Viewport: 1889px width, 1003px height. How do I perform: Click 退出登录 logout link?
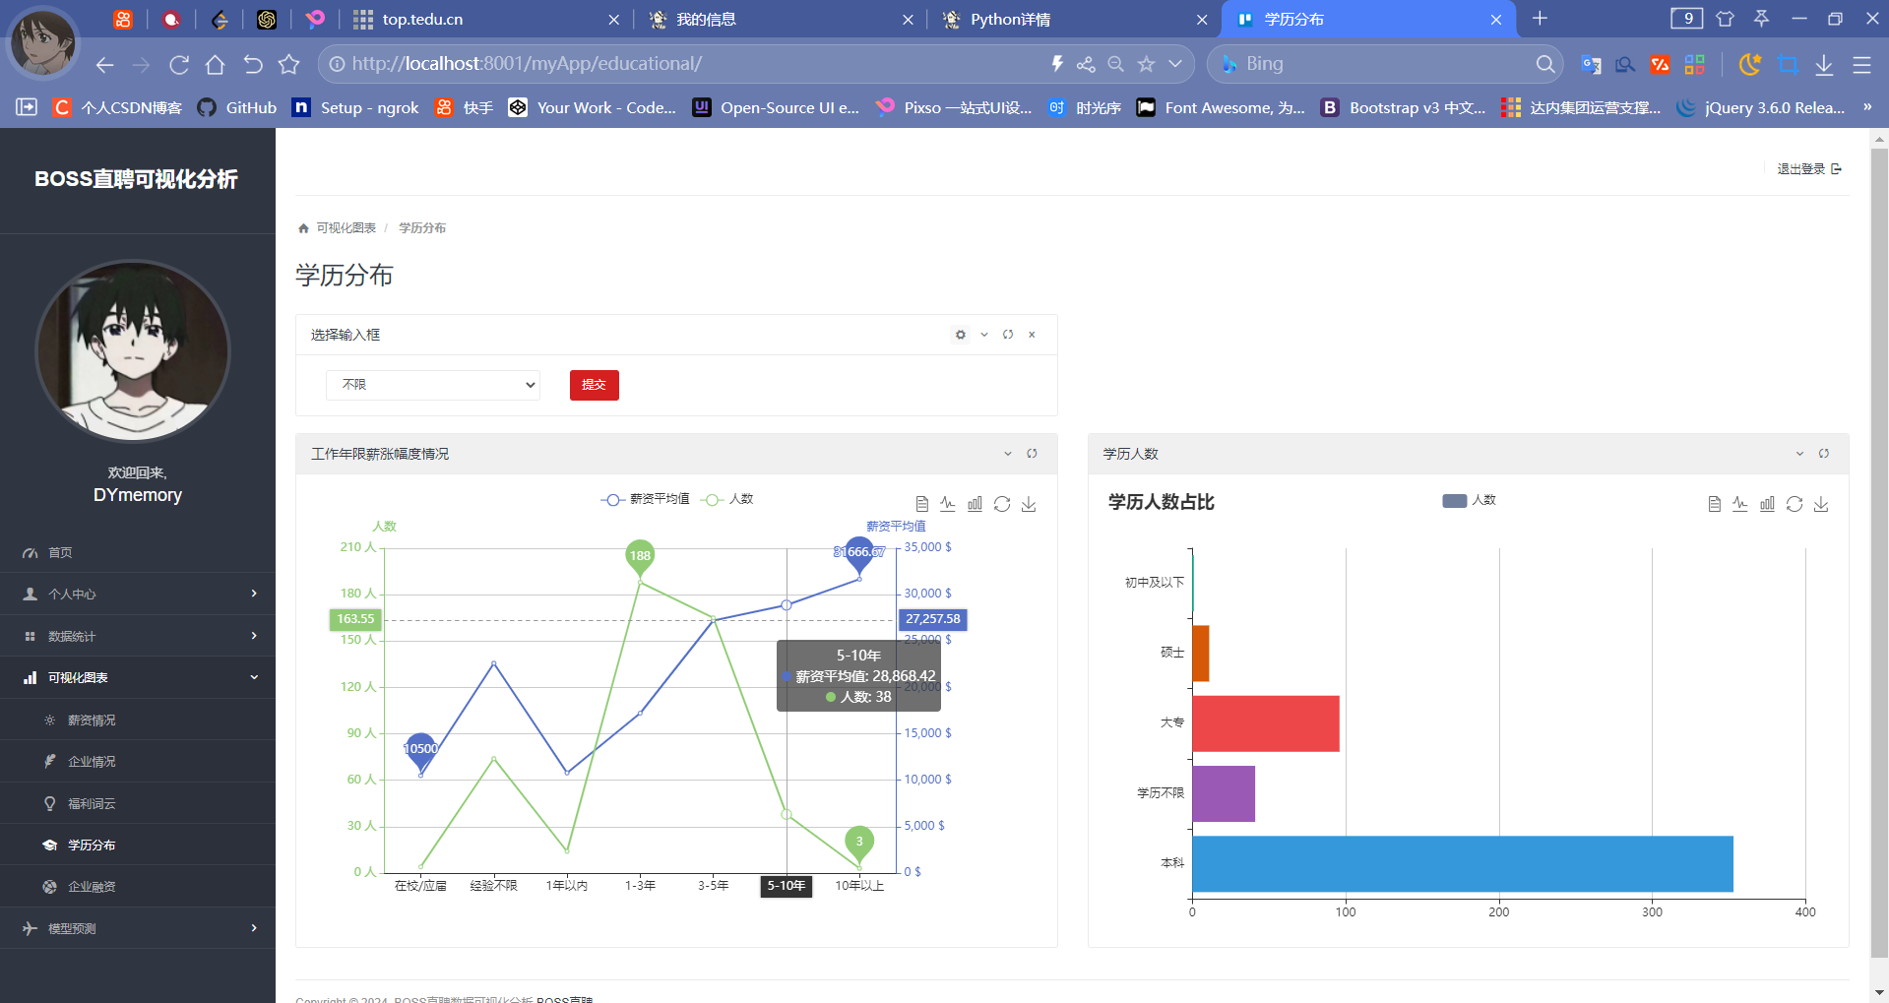click(x=1808, y=169)
